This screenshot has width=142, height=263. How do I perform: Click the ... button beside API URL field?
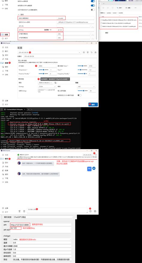tap(93, 26)
